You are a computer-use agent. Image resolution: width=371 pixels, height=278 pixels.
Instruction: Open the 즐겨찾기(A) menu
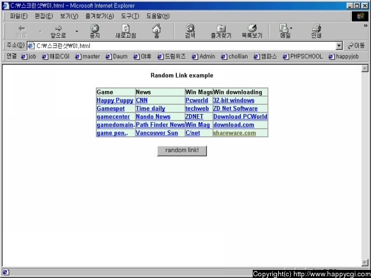coord(100,16)
